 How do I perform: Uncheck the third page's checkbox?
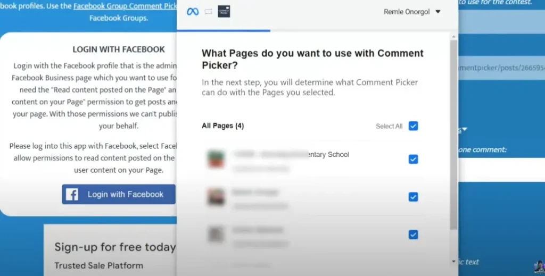tap(413, 235)
